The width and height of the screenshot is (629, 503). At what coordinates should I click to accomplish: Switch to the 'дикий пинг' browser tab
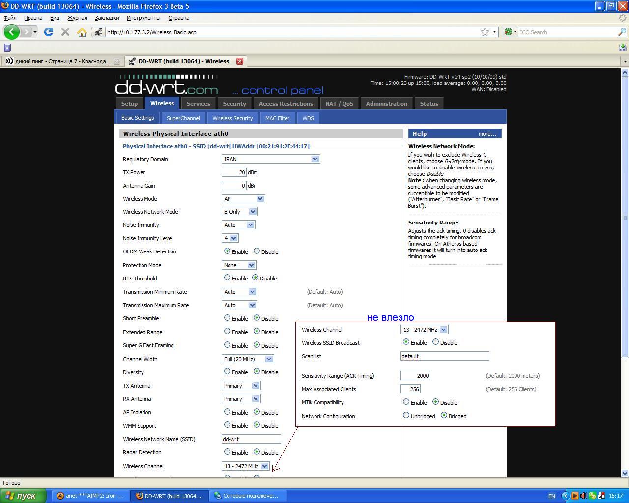(x=62, y=61)
